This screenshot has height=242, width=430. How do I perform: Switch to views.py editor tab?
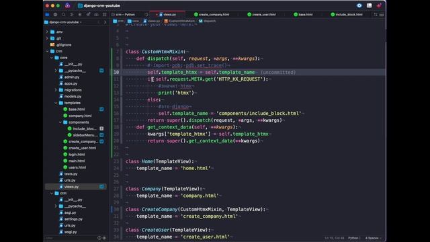point(167,15)
